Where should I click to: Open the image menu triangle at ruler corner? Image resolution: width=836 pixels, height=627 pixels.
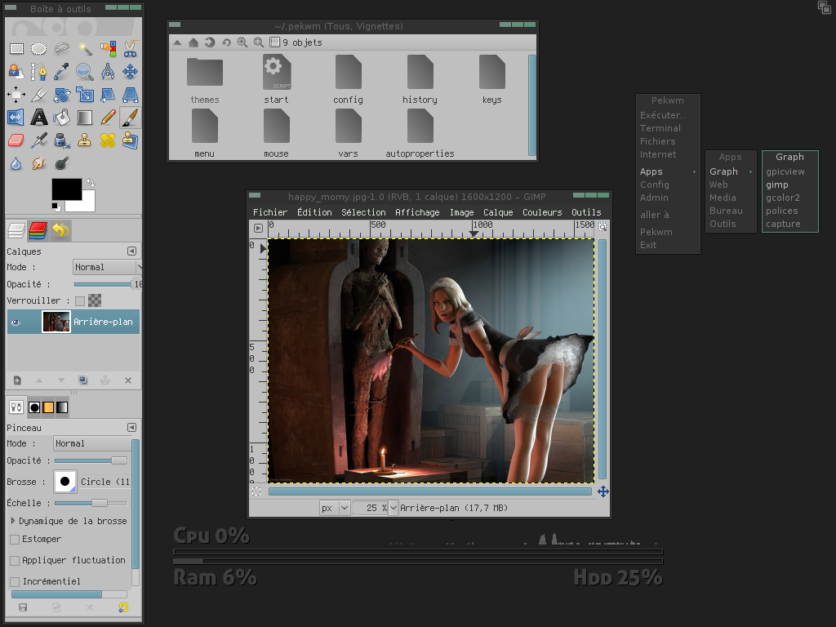click(x=259, y=229)
